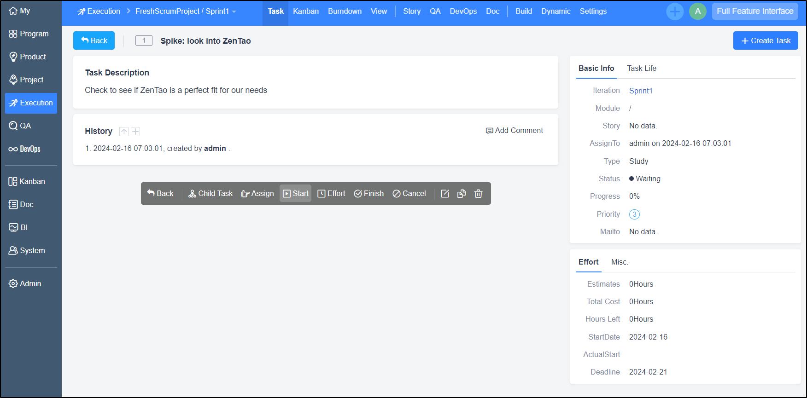
Task: Open System in the sidebar
Action: [27, 250]
